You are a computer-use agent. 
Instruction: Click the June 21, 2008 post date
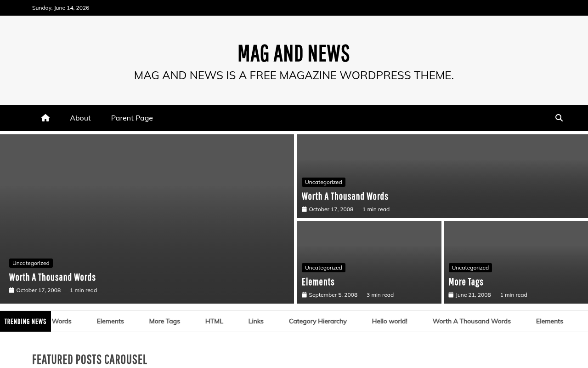(473, 295)
